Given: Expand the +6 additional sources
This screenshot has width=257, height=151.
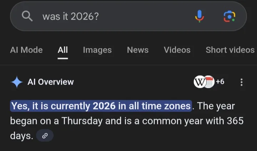Looking at the screenshot, I should click(220, 82).
